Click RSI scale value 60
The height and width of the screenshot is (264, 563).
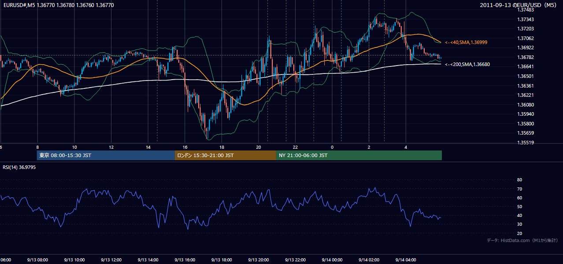click(x=519, y=198)
